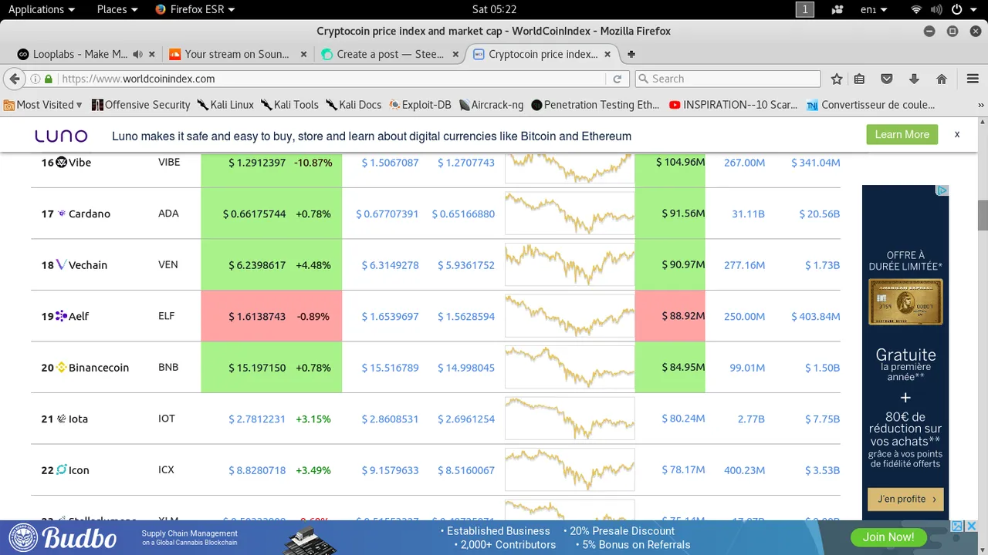The height and width of the screenshot is (555, 988).
Task: Expand the Most Visited bookmarks dropdown
Action: 43,105
